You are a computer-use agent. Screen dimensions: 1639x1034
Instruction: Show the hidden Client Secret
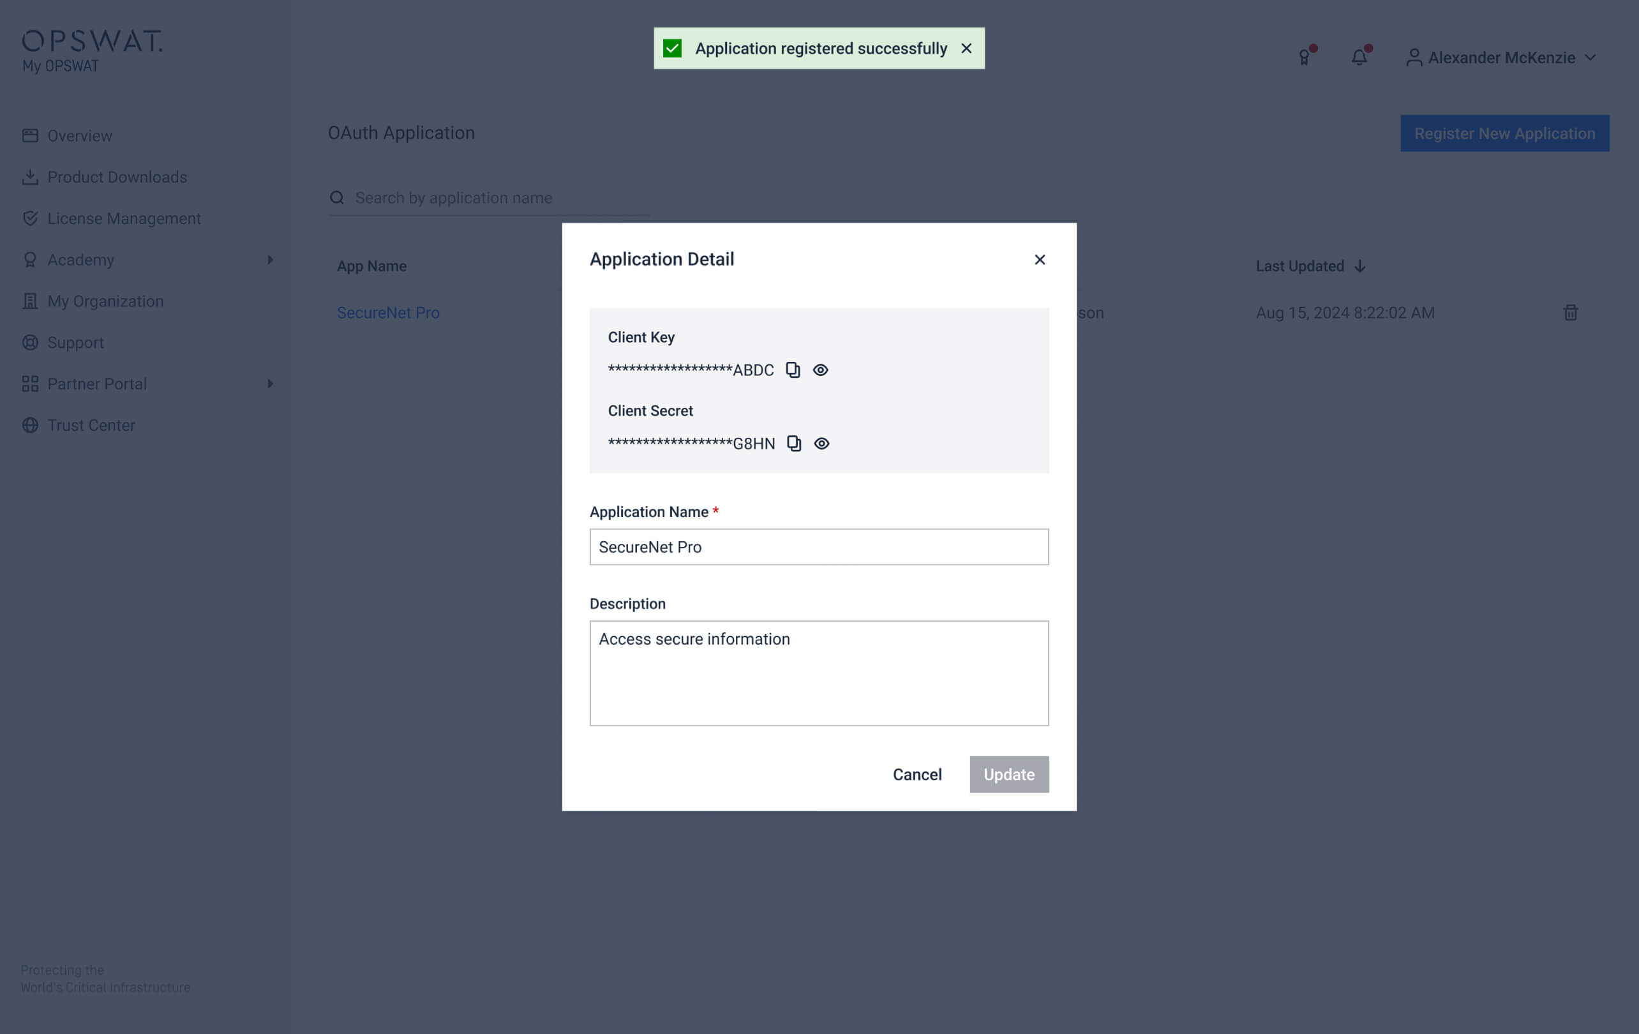[821, 443]
